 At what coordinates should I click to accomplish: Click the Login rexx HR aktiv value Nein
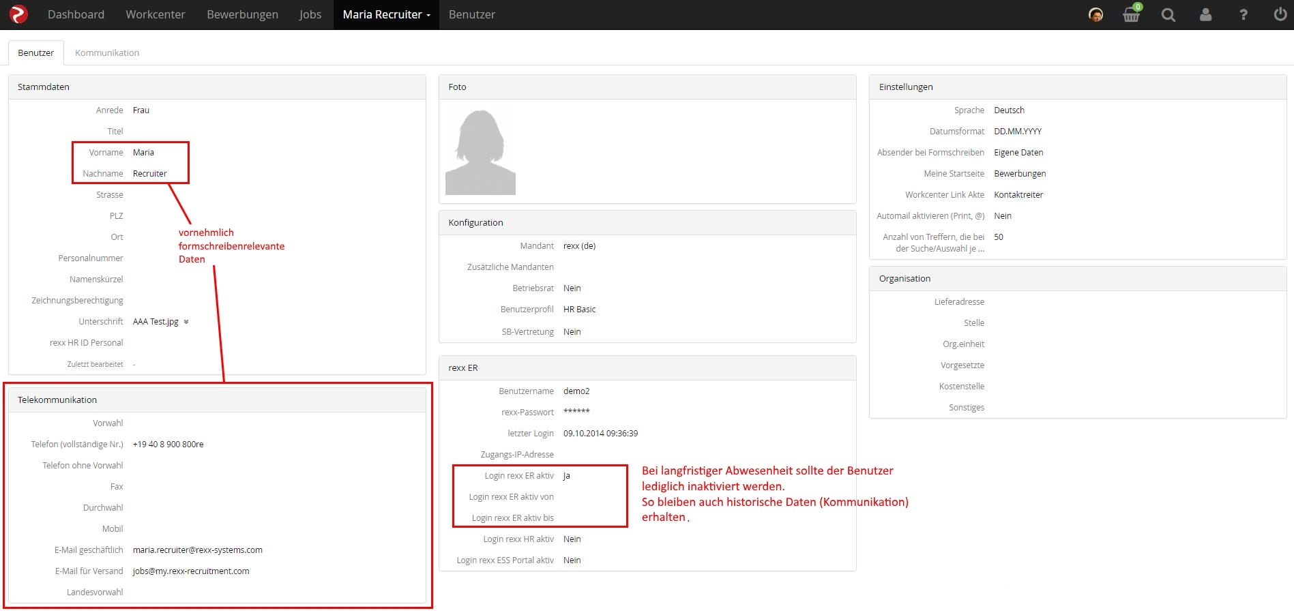pyautogui.click(x=572, y=539)
